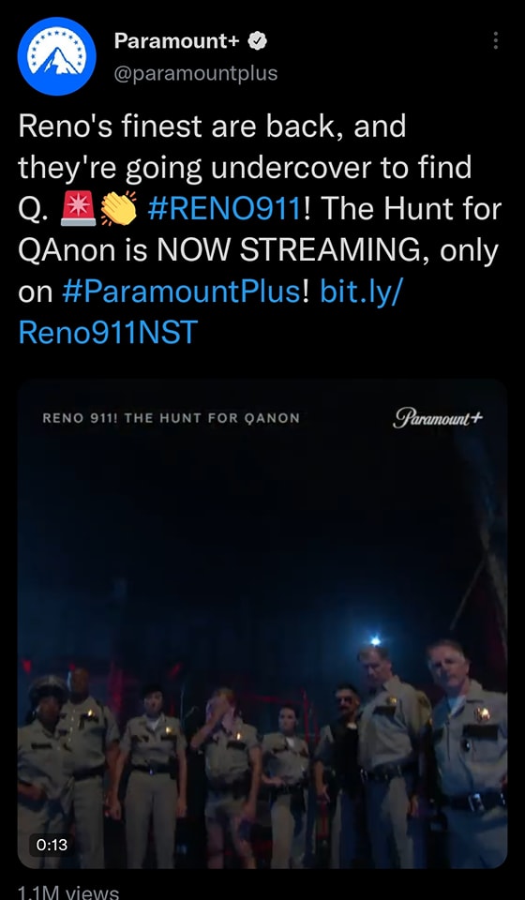Tap the tweet text starting "Reno's finest are back"
Image resolution: width=525 pixels, height=900 pixels.
click(x=260, y=230)
